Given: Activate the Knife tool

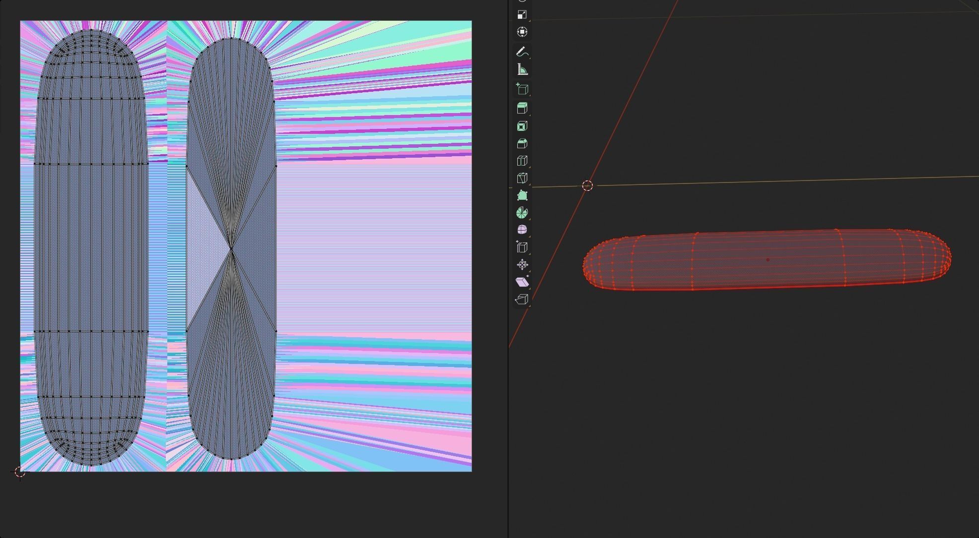Looking at the screenshot, I should (x=522, y=178).
